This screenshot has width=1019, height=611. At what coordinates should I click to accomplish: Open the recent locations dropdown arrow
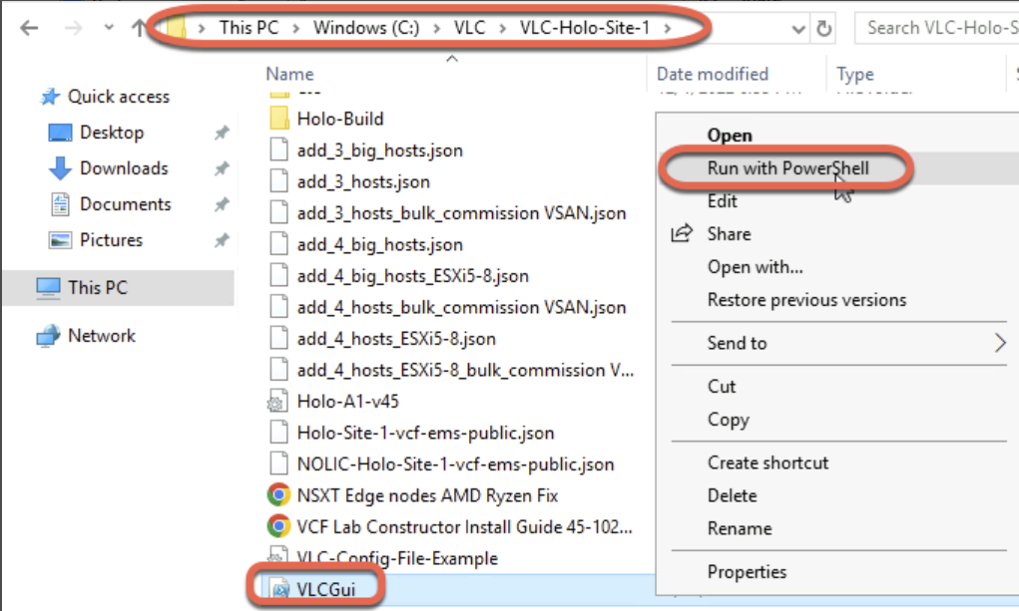pyautogui.click(x=109, y=28)
